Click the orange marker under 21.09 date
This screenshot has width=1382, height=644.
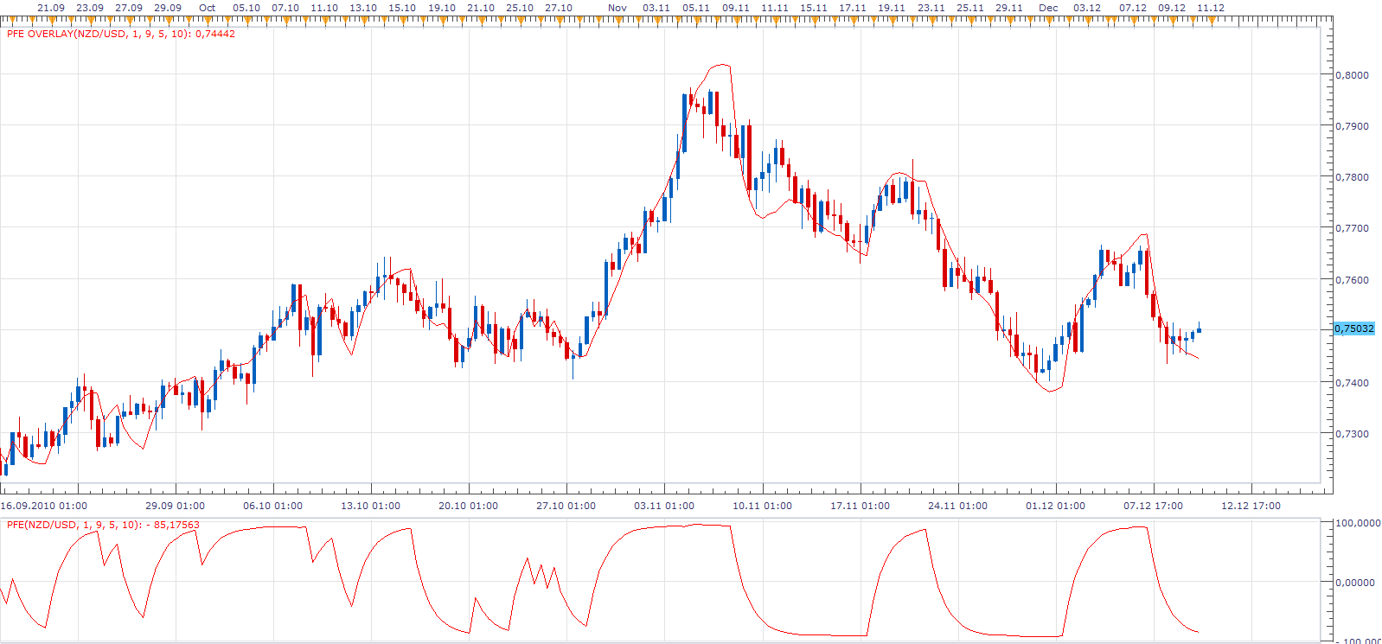coord(51,19)
